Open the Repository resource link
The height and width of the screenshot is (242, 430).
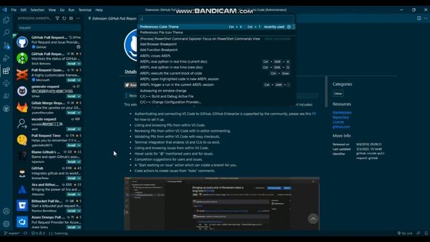tap(341, 117)
